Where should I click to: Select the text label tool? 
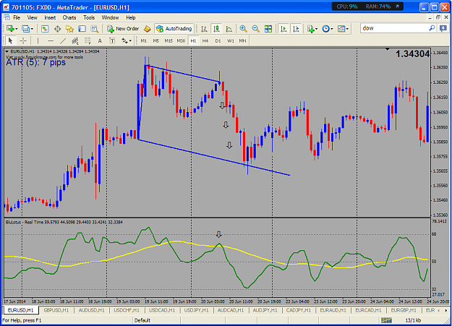point(112,40)
